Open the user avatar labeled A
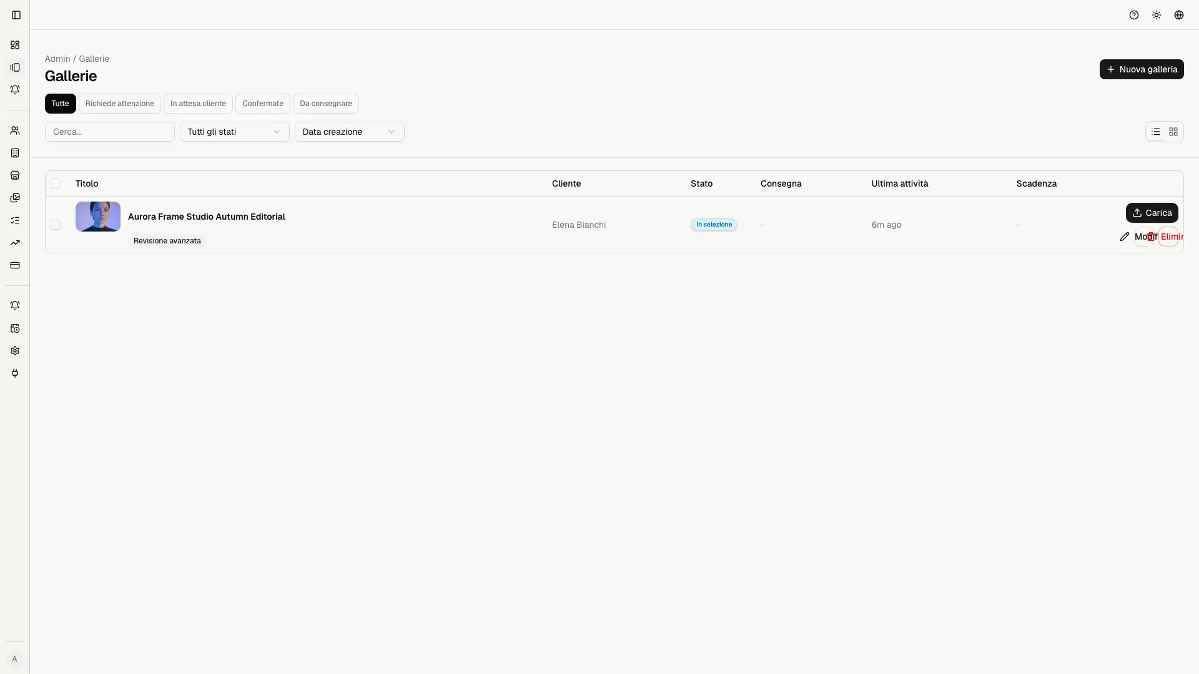The height and width of the screenshot is (674, 1199). (14, 659)
